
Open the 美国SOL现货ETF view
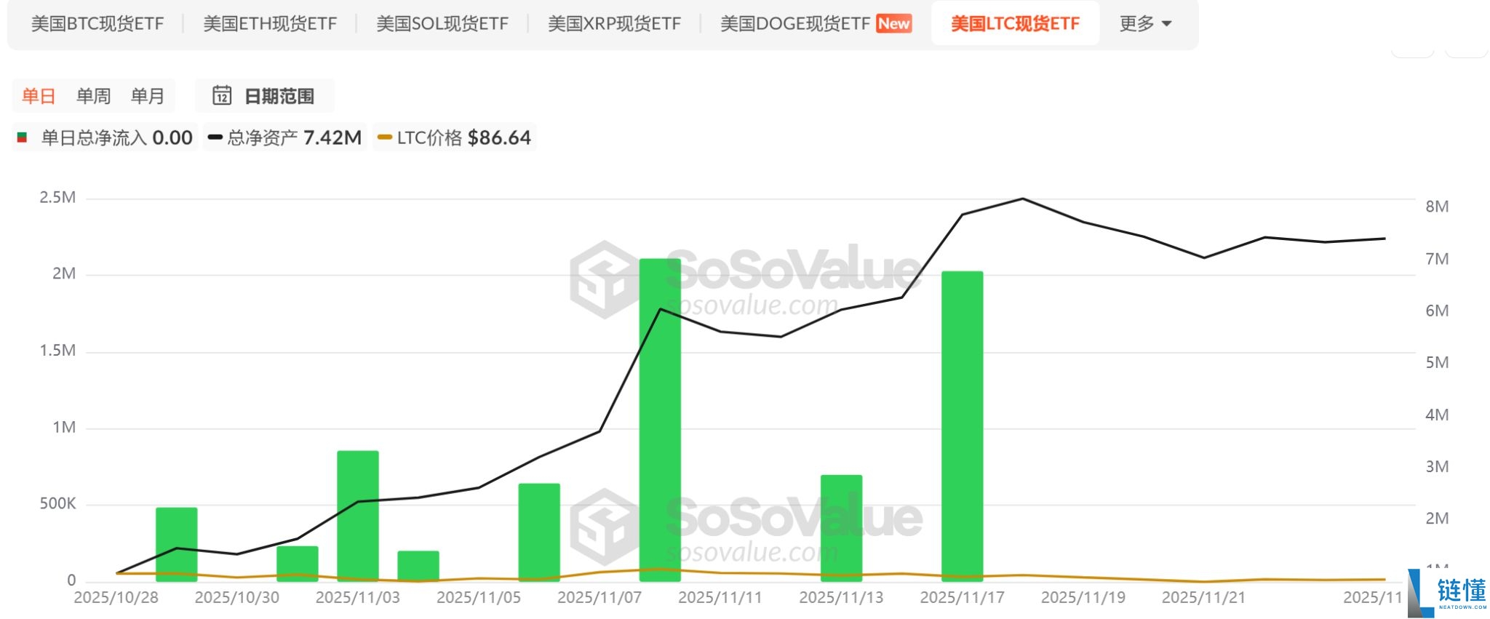point(442,23)
